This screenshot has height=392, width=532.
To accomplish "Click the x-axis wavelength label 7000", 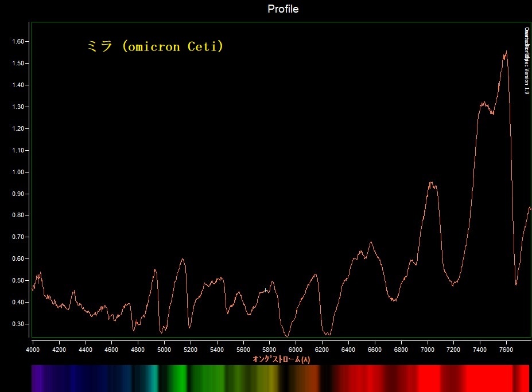I will pyautogui.click(x=427, y=350).
